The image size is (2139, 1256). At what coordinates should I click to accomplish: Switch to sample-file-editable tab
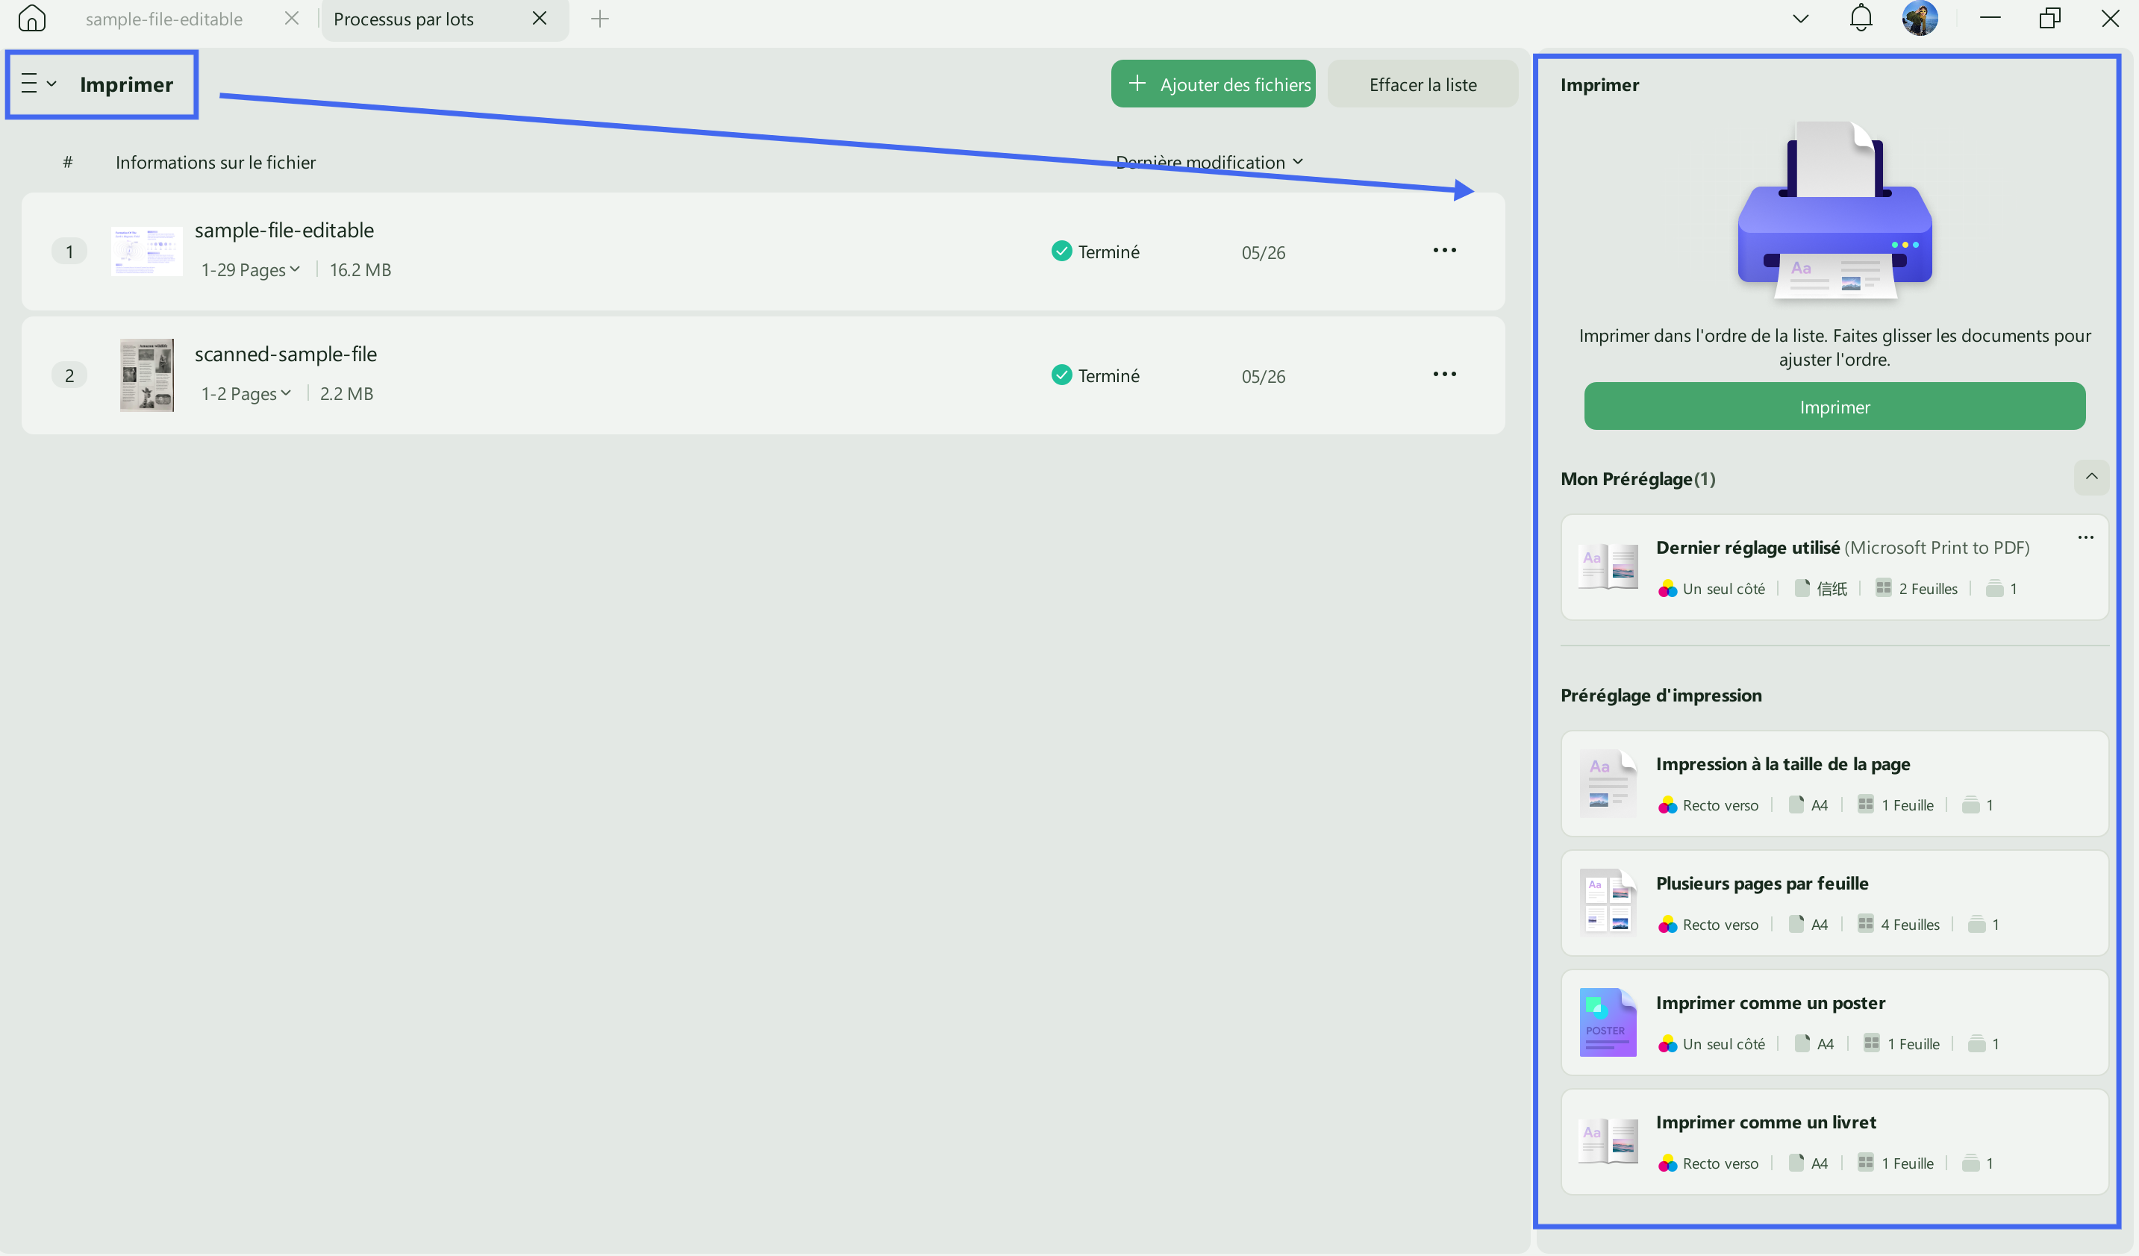(x=163, y=19)
